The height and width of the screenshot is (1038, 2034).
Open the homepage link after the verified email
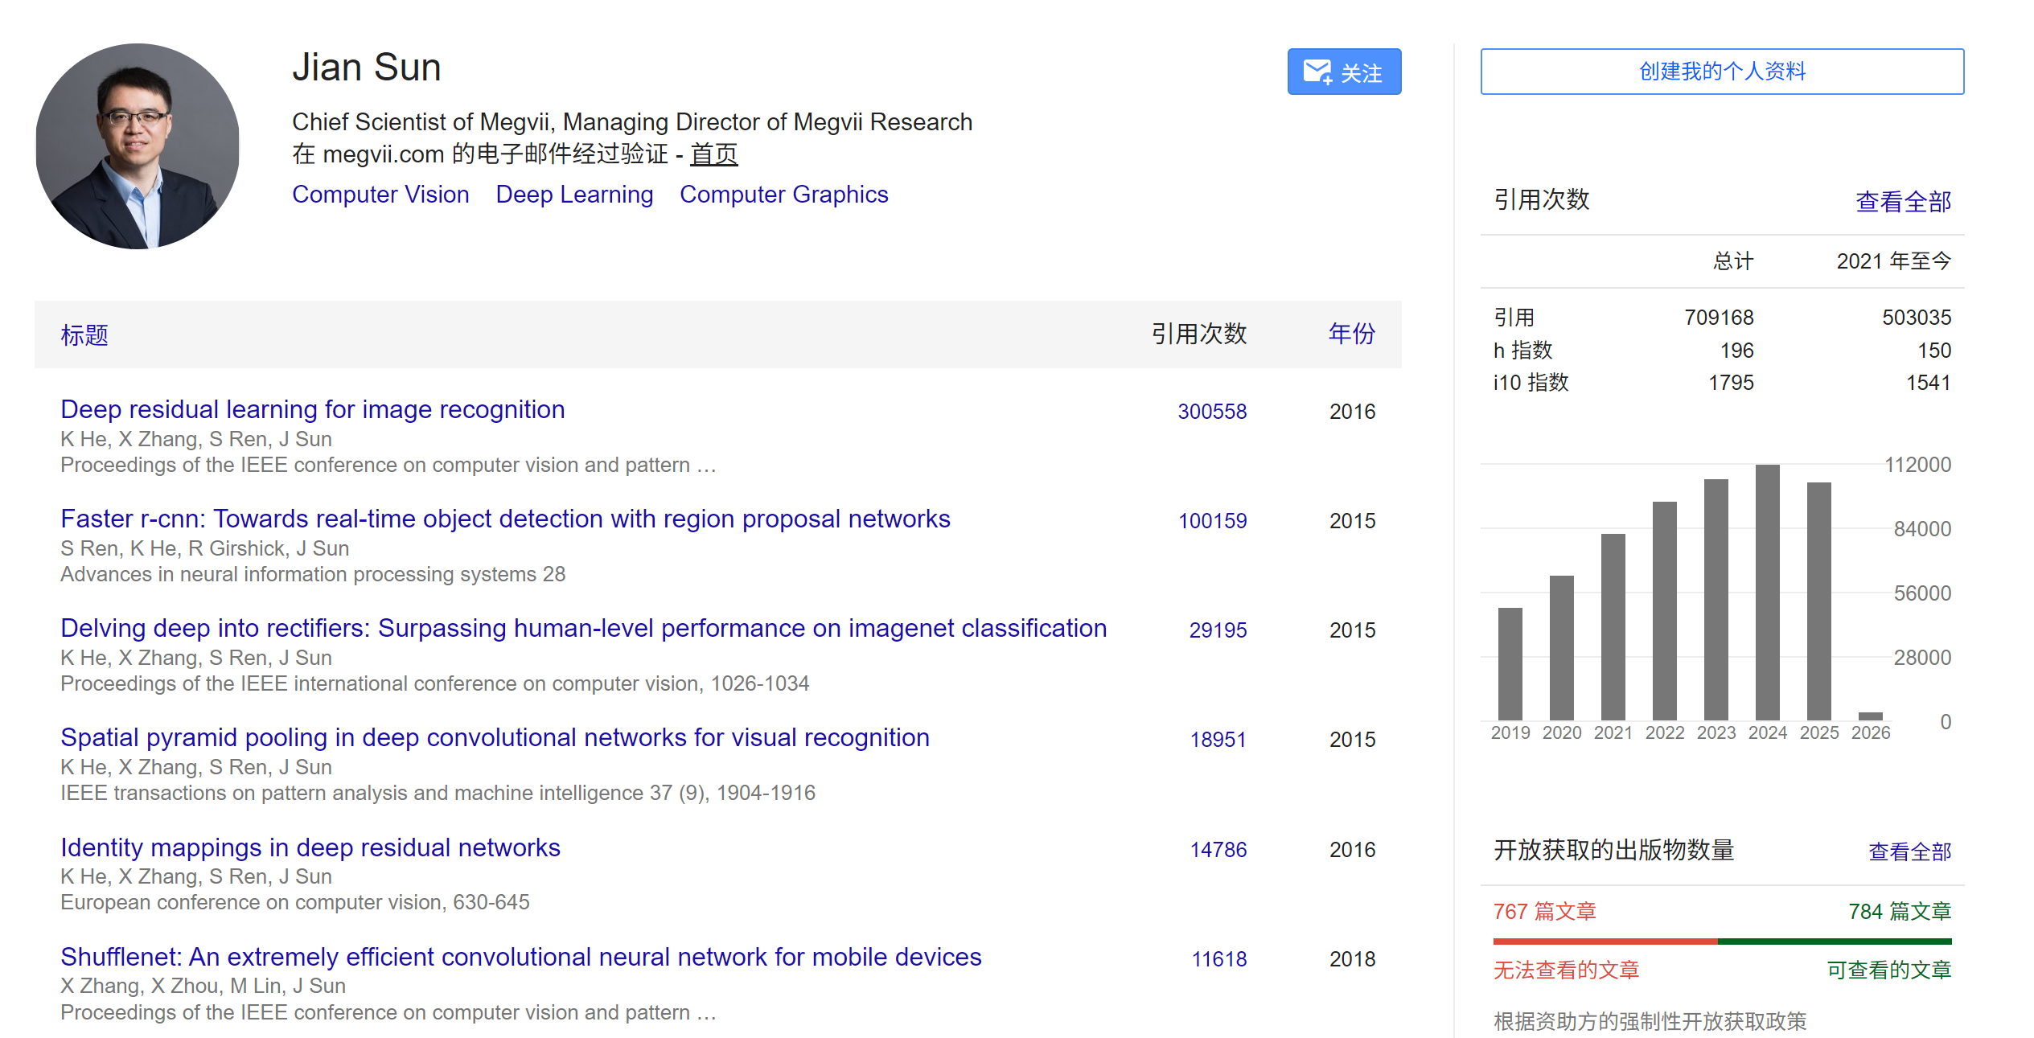pyautogui.click(x=713, y=154)
